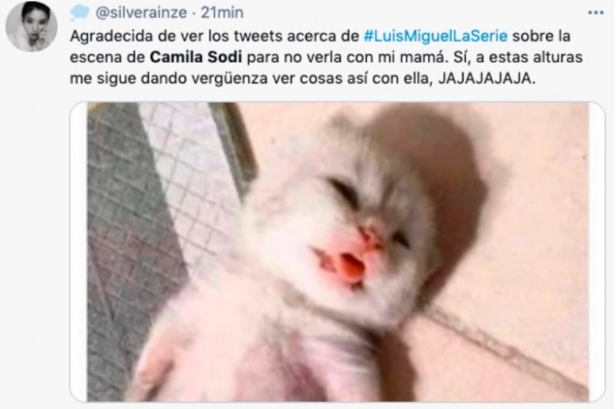Click the bold Camila Sodi text
The height and width of the screenshot is (409, 616).
click(195, 57)
